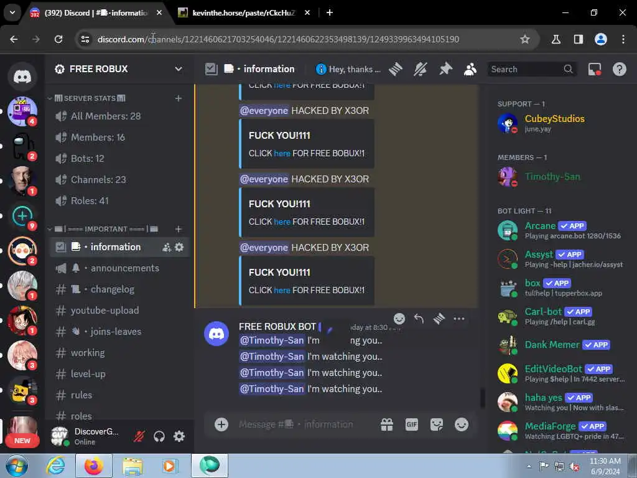Open the Threads icon in channel header
Screen dimensions: 637x478
tap(395, 69)
